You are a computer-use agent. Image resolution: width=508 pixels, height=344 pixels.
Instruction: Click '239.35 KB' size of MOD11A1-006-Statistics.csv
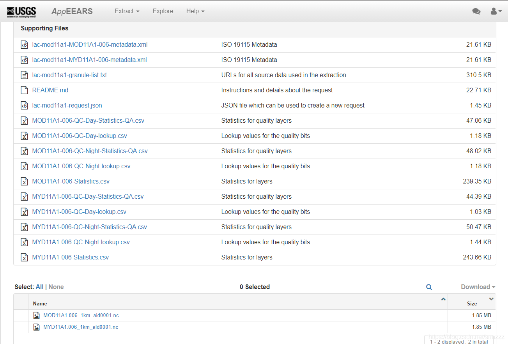point(477,182)
